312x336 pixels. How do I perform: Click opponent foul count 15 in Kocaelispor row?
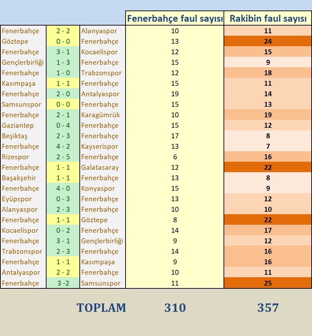pos(268,52)
